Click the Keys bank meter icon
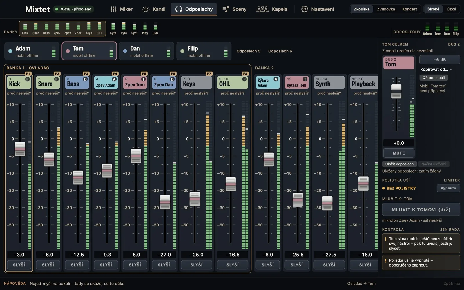This screenshot has height=290, width=464. [x=89, y=28]
